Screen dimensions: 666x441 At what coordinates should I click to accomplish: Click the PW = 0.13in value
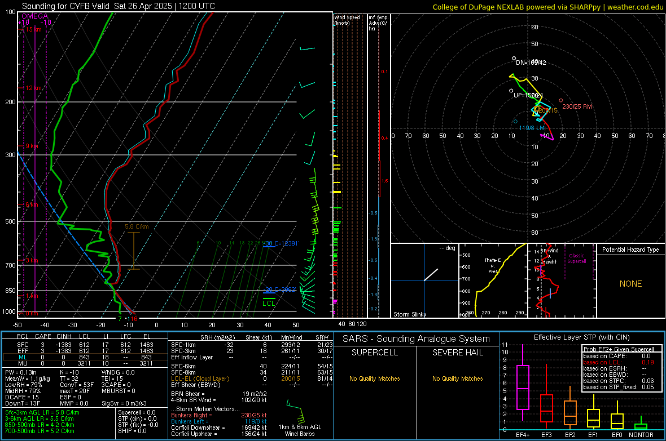[21, 372]
